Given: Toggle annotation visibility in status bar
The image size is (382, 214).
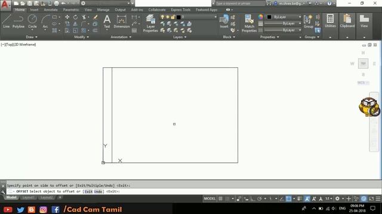Looking at the screenshot, I should coord(307,199).
